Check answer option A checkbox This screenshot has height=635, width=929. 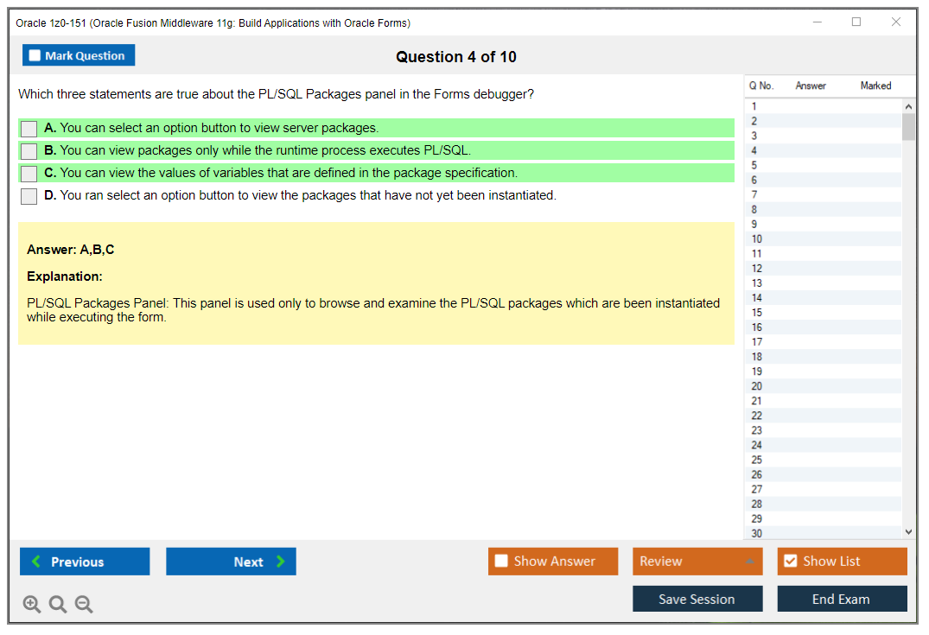(29, 129)
